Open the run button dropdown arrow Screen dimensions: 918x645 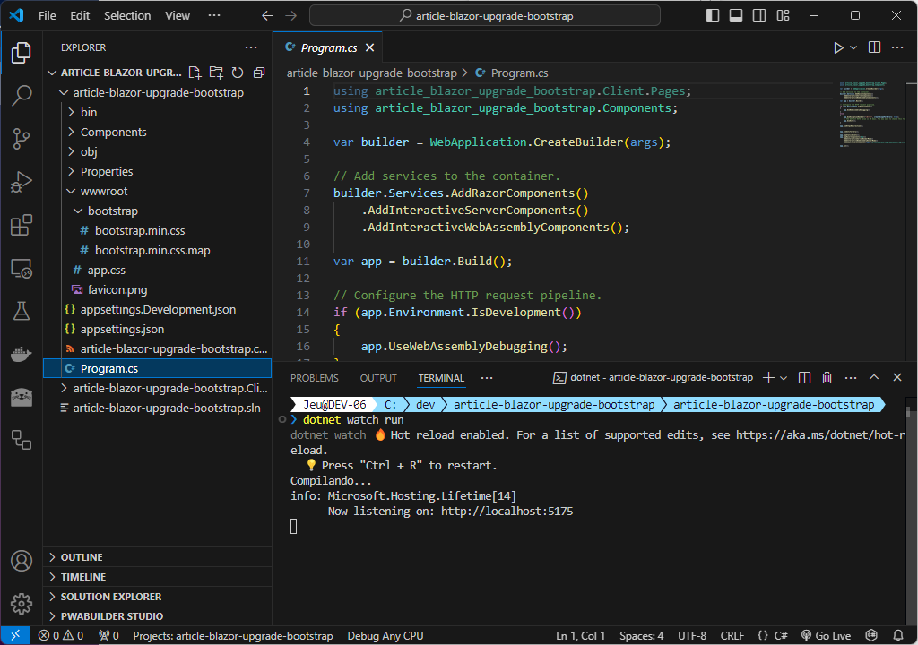853,47
